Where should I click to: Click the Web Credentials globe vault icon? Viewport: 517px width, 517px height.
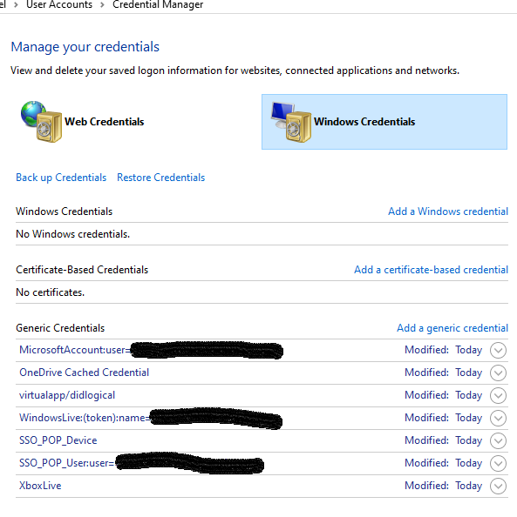[41, 122]
